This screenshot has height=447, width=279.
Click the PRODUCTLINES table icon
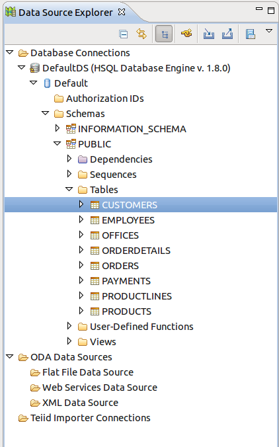point(95,296)
